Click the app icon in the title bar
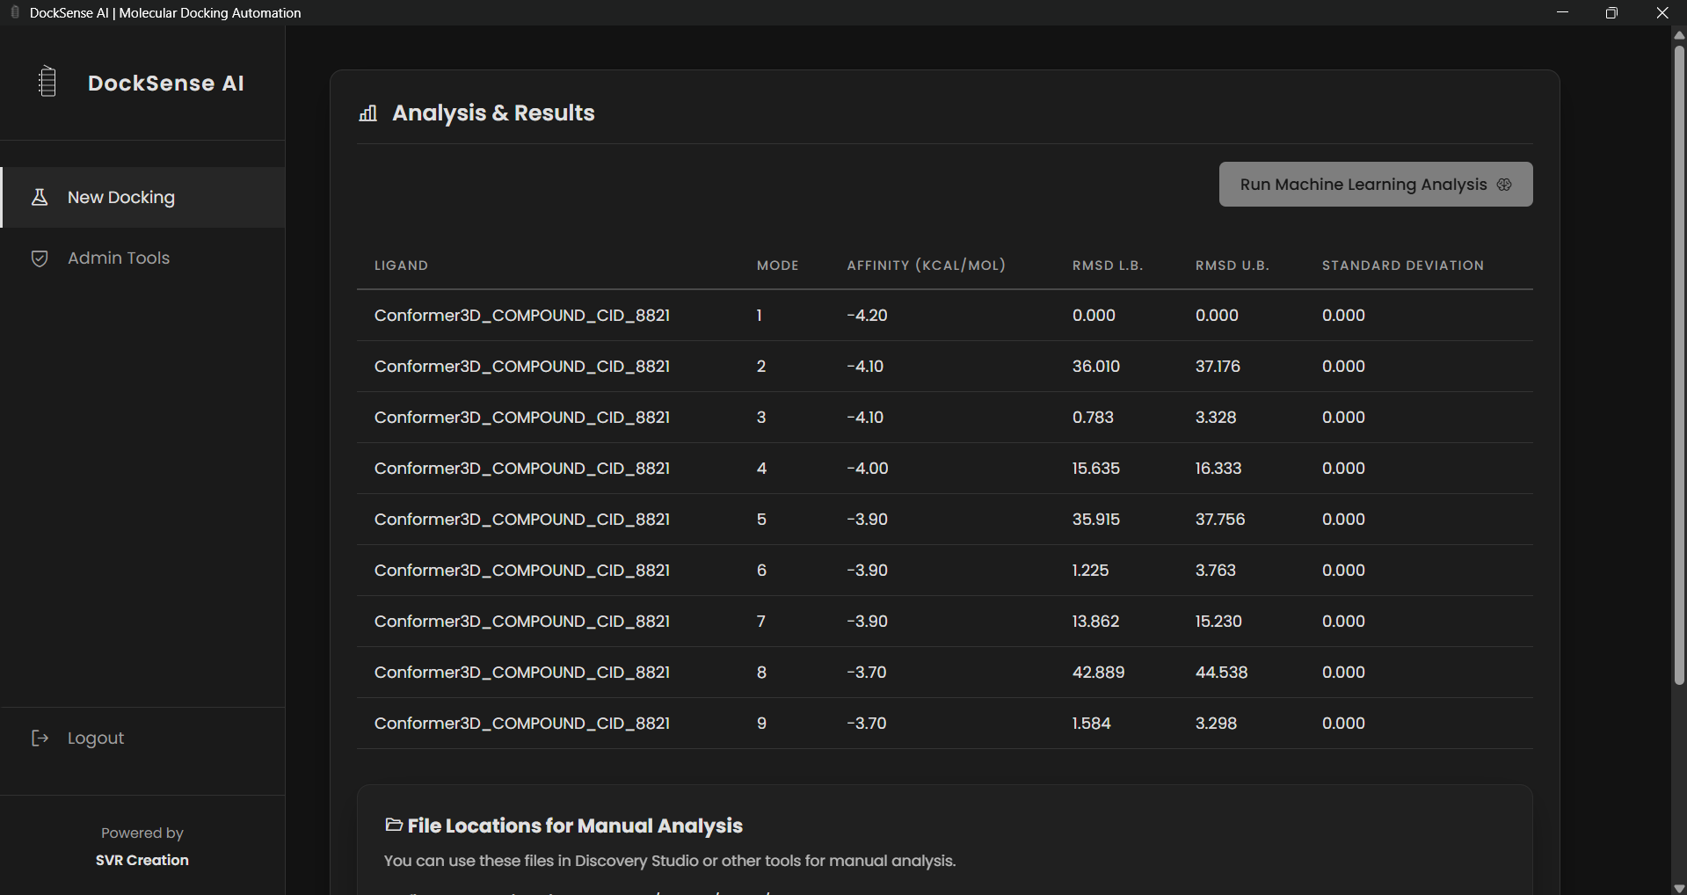The height and width of the screenshot is (895, 1687). [x=15, y=12]
